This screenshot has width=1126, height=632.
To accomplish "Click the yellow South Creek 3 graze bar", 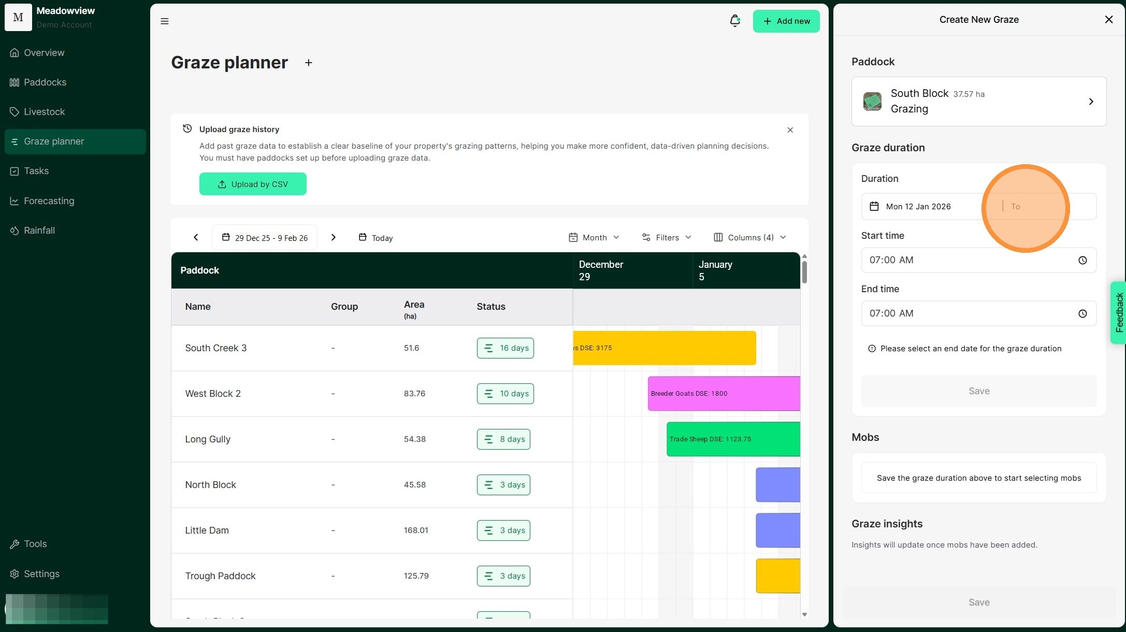I will pyautogui.click(x=664, y=348).
